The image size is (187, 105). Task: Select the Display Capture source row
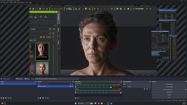point(56,86)
